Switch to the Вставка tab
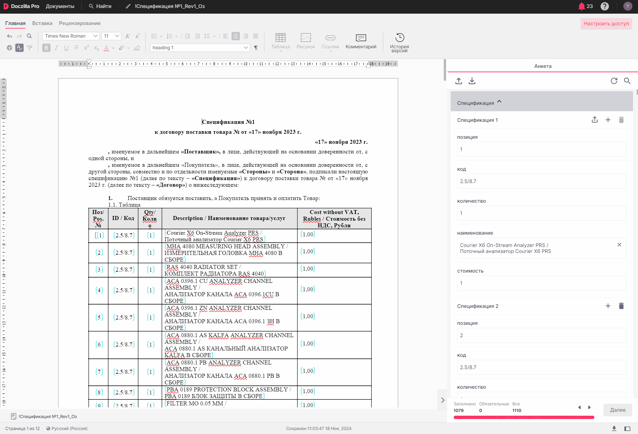Image resolution: width=638 pixels, height=434 pixels. click(x=42, y=23)
